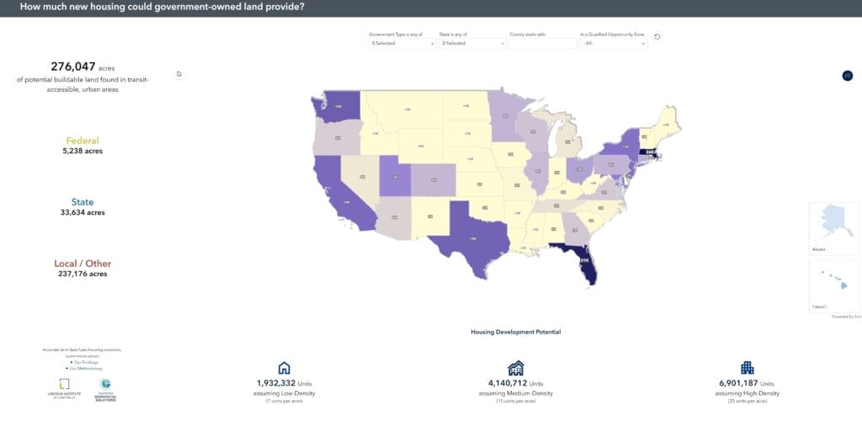The height and width of the screenshot is (421, 862).
Task: Open the Our Methodology link
Action: [x=84, y=368]
